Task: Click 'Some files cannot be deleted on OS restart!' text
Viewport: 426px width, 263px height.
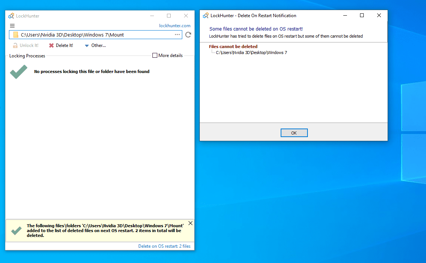Action: 256,29
